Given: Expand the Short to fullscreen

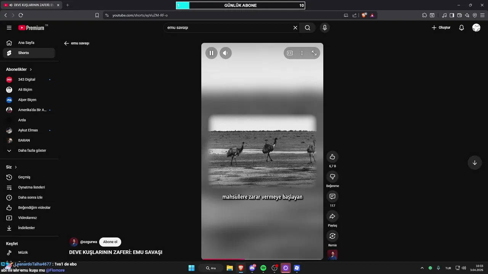Looking at the screenshot, I should point(314,53).
